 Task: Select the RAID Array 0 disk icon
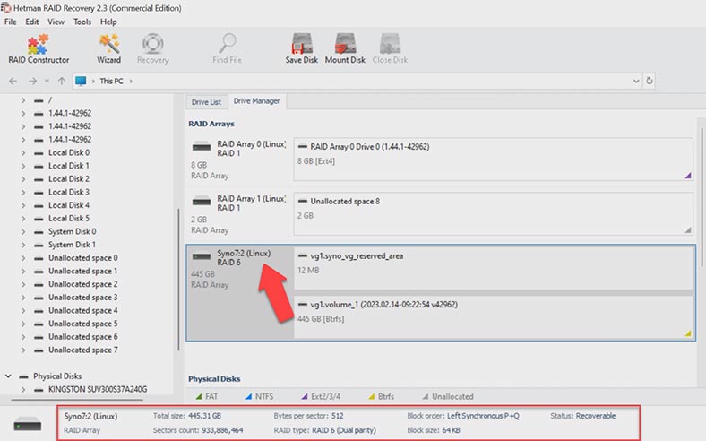coord(202,146)
